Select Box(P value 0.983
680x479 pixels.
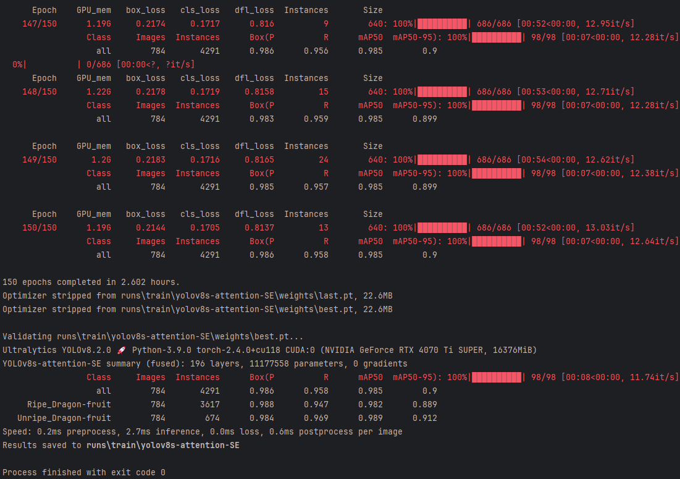pyautogui.click(x=261, y=119)
